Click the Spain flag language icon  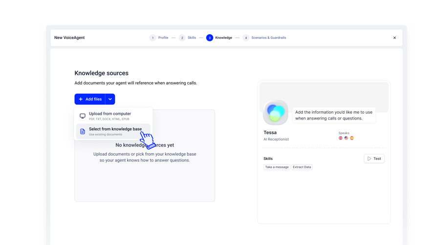(352, 138)
